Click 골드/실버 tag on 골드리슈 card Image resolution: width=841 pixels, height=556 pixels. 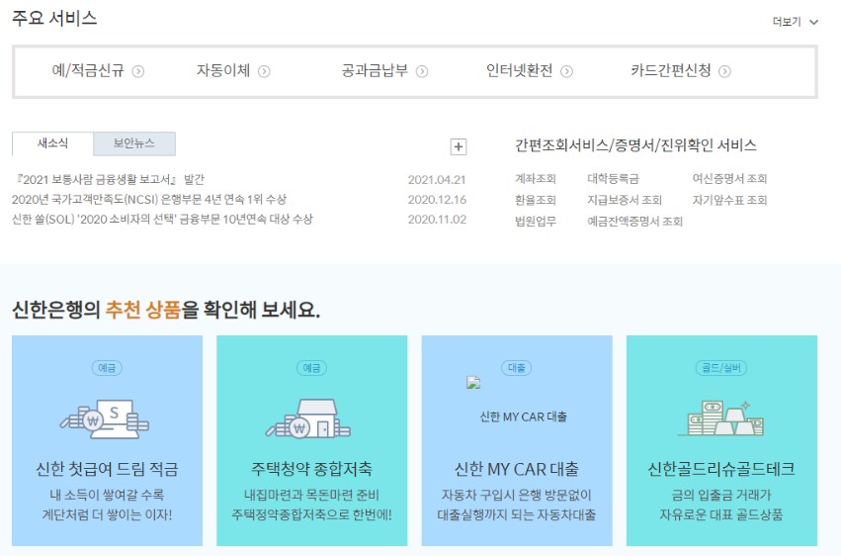pyautogui.click(x=721, y=368)
